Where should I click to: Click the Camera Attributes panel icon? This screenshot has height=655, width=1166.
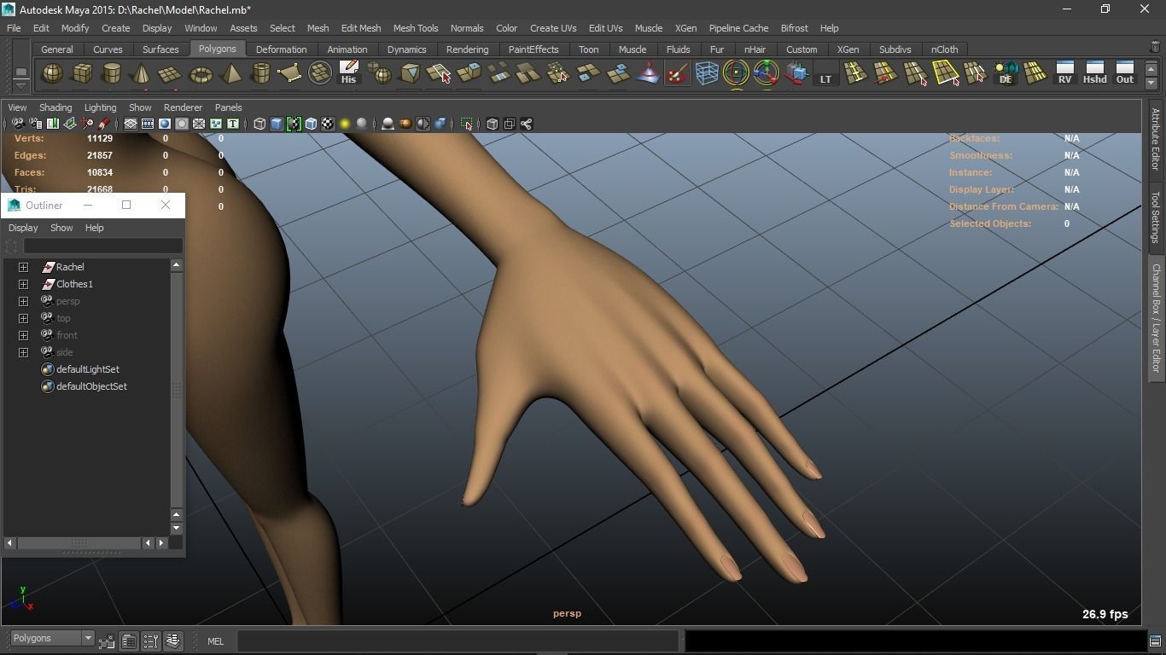35,124
